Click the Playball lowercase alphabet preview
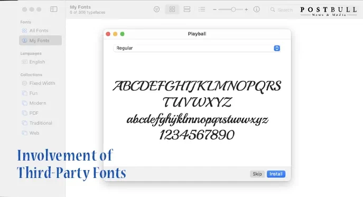363x197 pixels. (198, 119)
